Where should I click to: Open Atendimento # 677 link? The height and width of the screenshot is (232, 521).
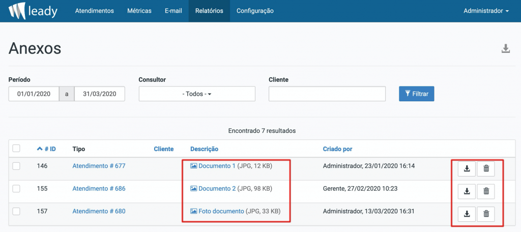pyautogui.click(x=99, y=166)
